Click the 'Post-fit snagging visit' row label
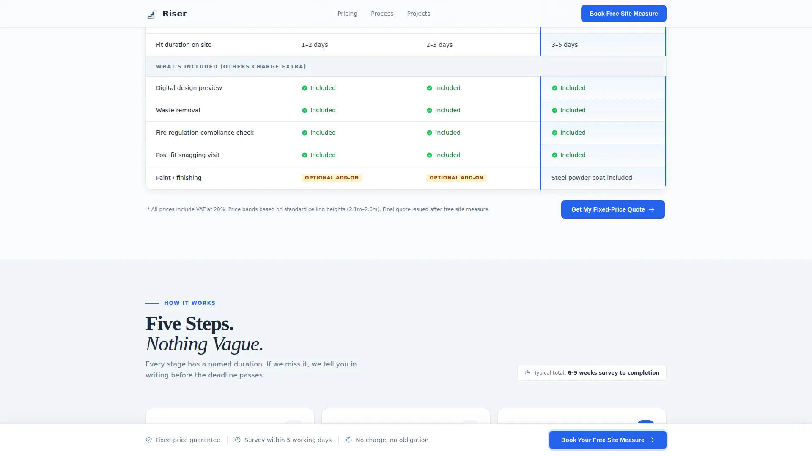The width and height of the screenshot is (812, 456). tap(188, 155)
